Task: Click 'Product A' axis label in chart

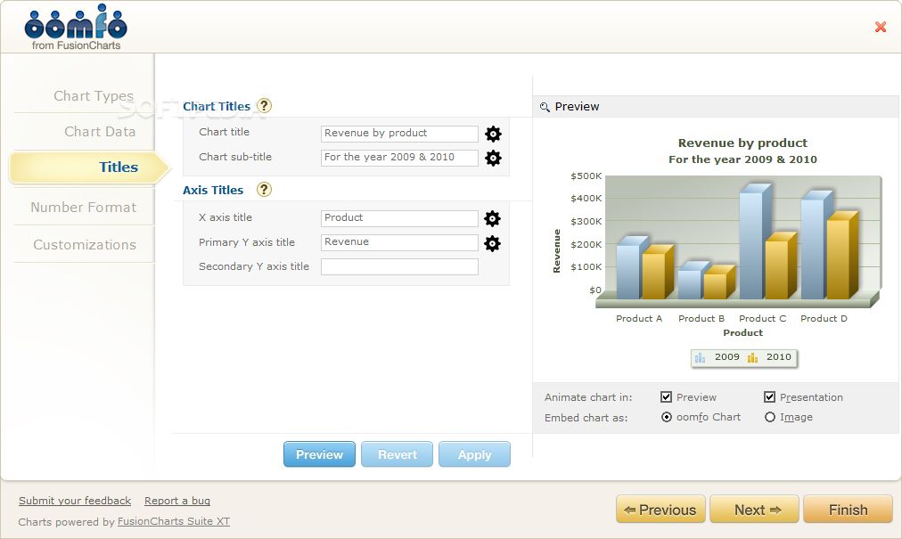Action: pyautogui.click(x=639, y=319)
